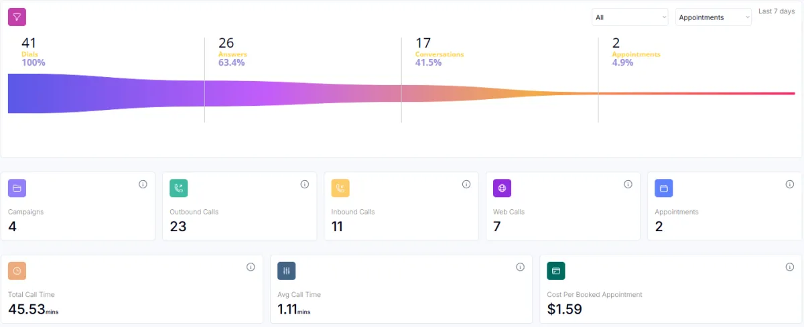The image size is (804, 327).
Task: Click the yellow Inbound Calls phone icon
Action: [340, 188]
